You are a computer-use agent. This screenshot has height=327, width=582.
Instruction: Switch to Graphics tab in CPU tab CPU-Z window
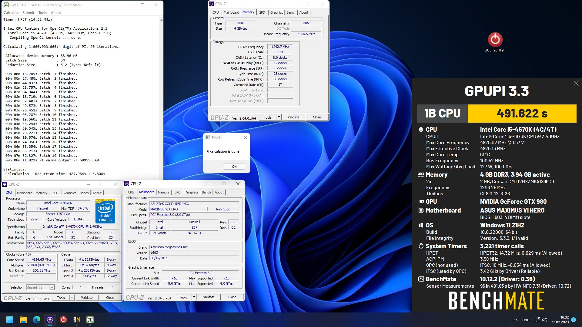point(70,193)
